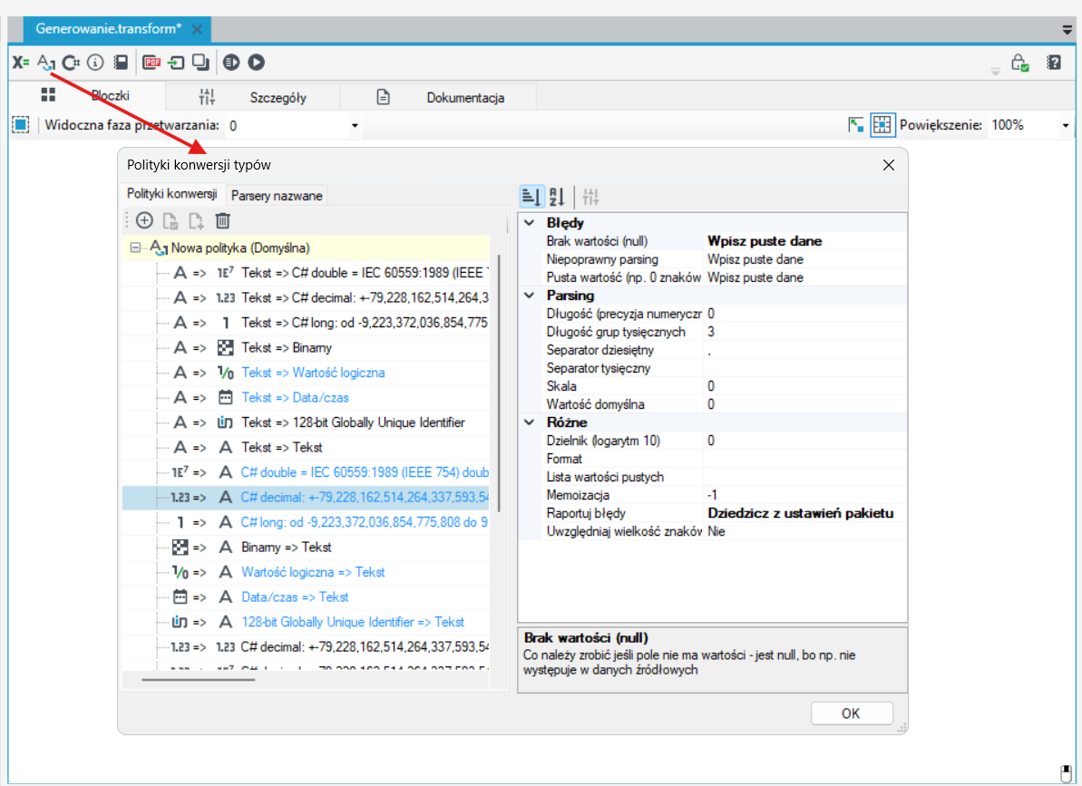Click the padlock with green check icon
Image resolution: width=1082 pixels, height=786 pixels.
pos(1020,63)
